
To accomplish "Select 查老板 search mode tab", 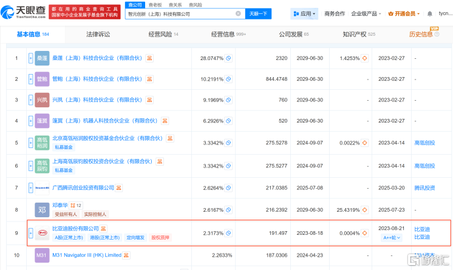I will 155,5.
